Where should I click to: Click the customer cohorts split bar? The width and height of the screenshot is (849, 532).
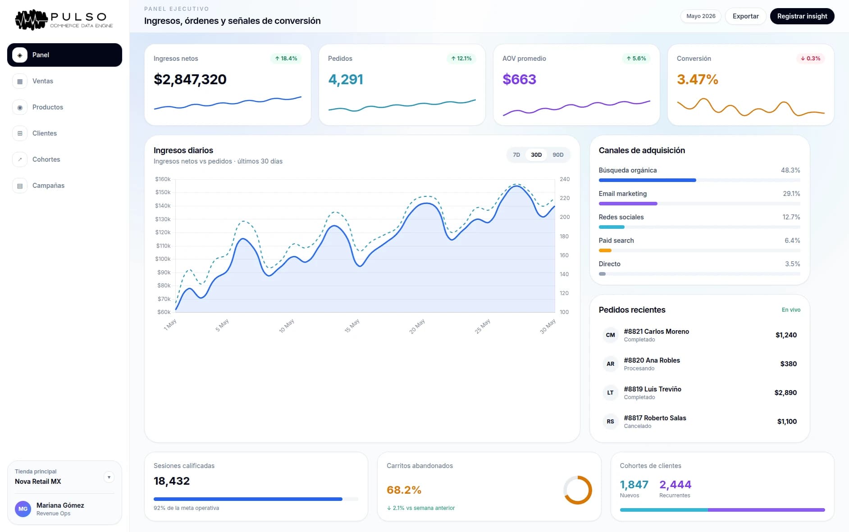pos(722,510)
